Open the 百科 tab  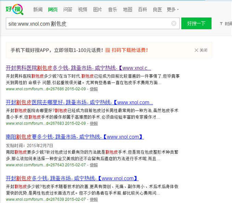pos(142,10)
